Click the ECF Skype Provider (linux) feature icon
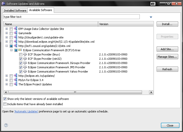The height and width of the screenshot is (132, 183). point(25,54)
